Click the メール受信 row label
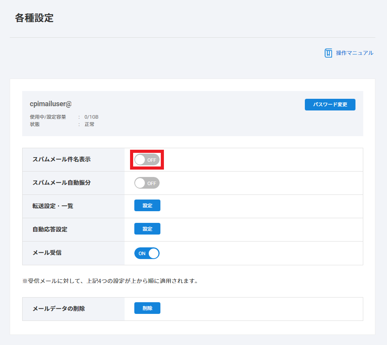Viewport: 387px width, 345px height. 47,253
